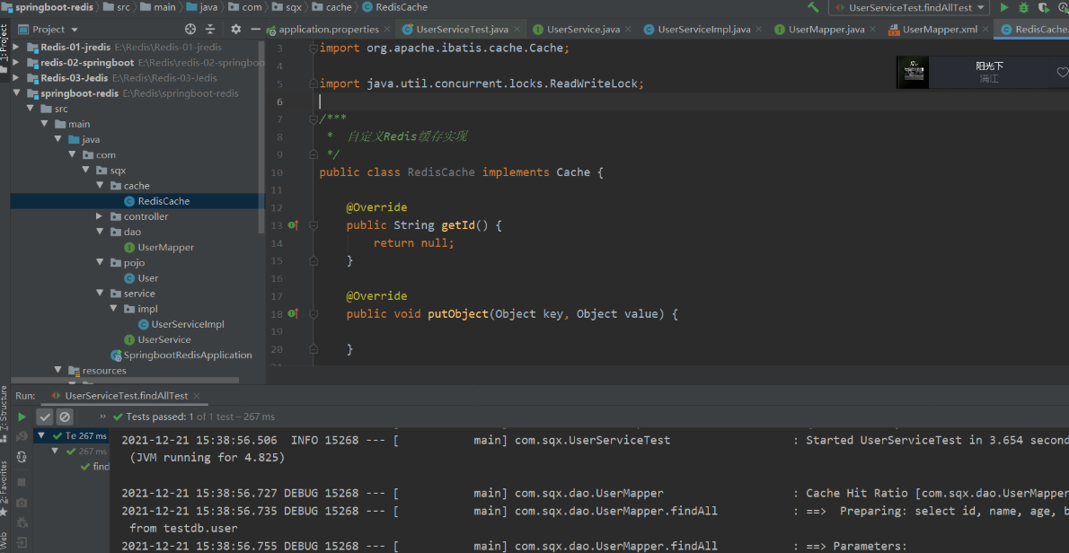This screenshot has height=553, width=1069.
Task: Toggle show ignored tests
Action: point(65,417)
